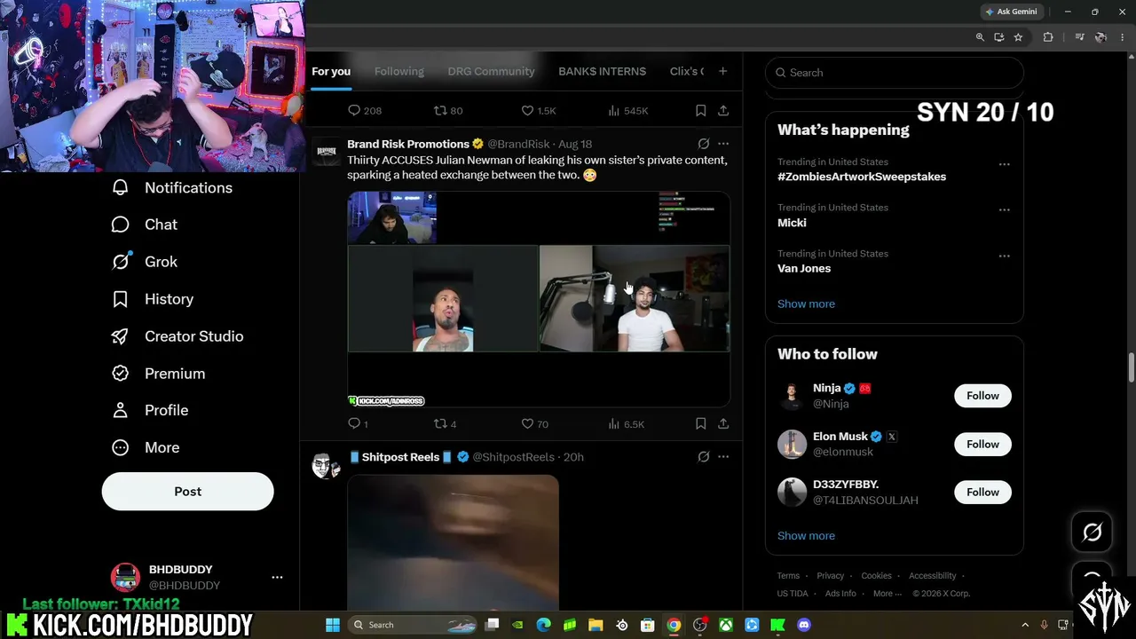The width and height of the screenshot is (1136, 639).
Task: Follow Elon Musk
Action: [x=982, y=444]
